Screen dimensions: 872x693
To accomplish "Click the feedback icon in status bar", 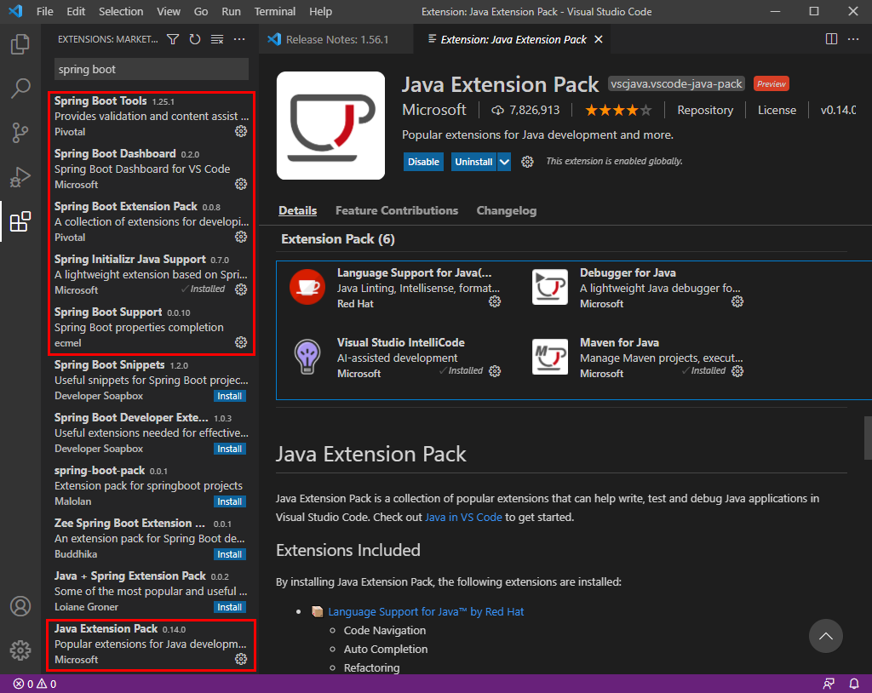I will point(829,684).
